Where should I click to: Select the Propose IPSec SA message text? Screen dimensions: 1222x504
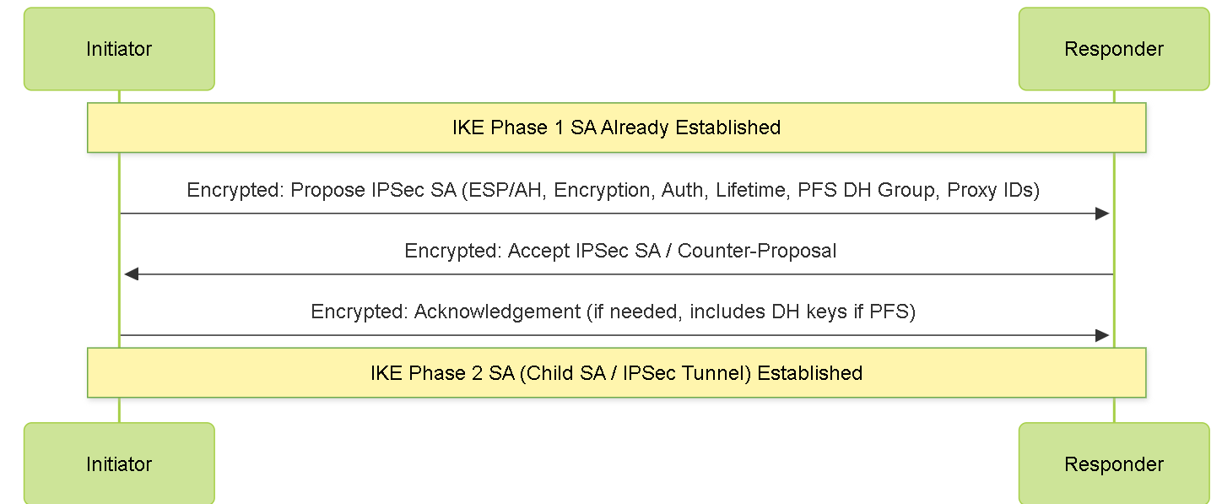click(614, 190)
